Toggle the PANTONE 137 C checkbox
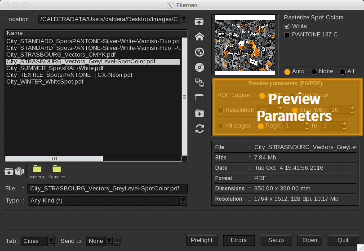The height and width of the screenshot is (251, 364). pyautogui.click(x=287, y=35)
